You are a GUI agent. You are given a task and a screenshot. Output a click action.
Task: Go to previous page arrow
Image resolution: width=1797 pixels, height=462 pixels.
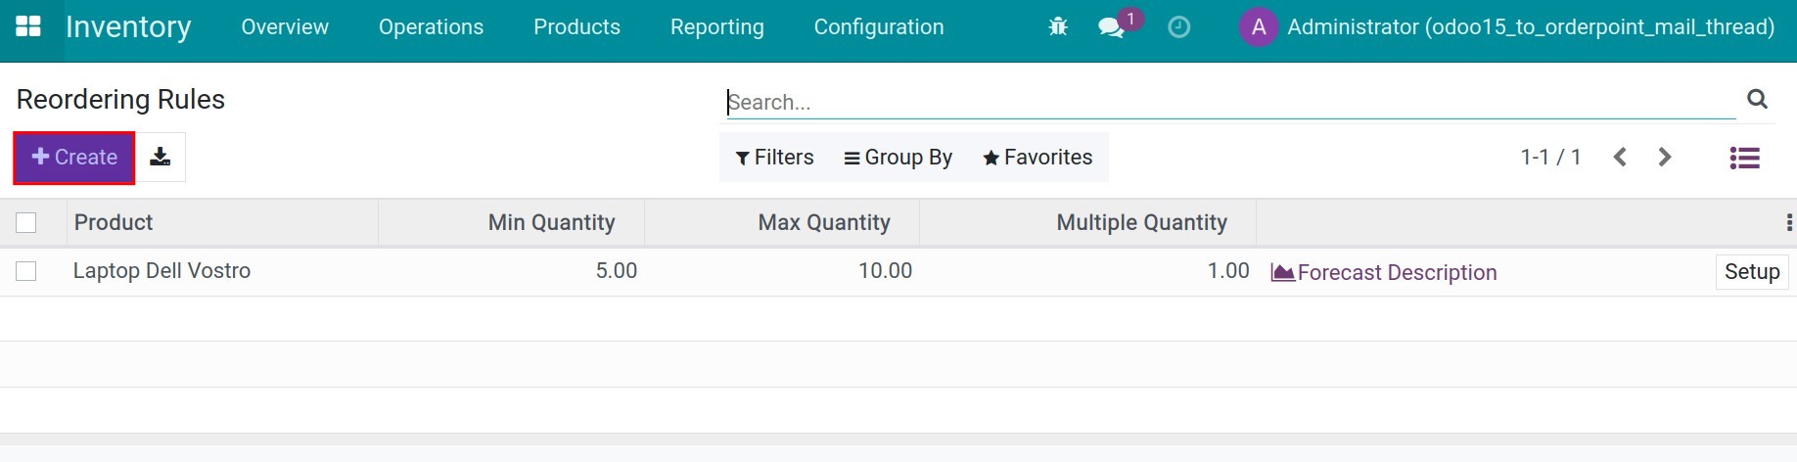(1620, 157)
